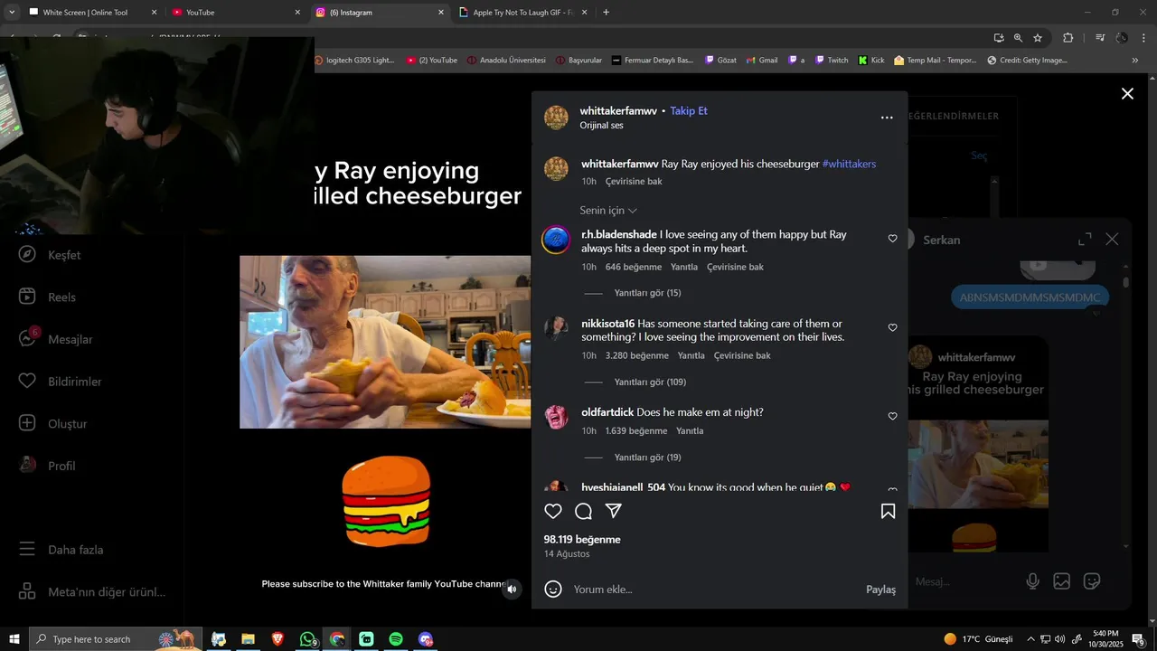
Task: Expand Yanıtları gör (15) replies
Action: 647,293
